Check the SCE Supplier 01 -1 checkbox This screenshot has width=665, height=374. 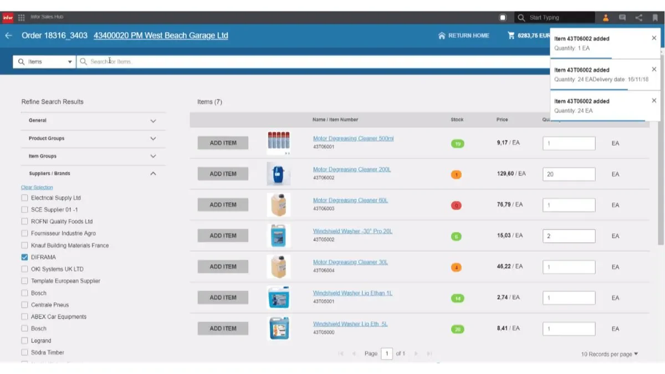pyautogui.click(x=24, y=209)
